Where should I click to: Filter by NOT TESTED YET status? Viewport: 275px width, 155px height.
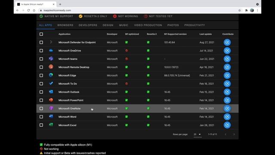[x=158, y=16]
